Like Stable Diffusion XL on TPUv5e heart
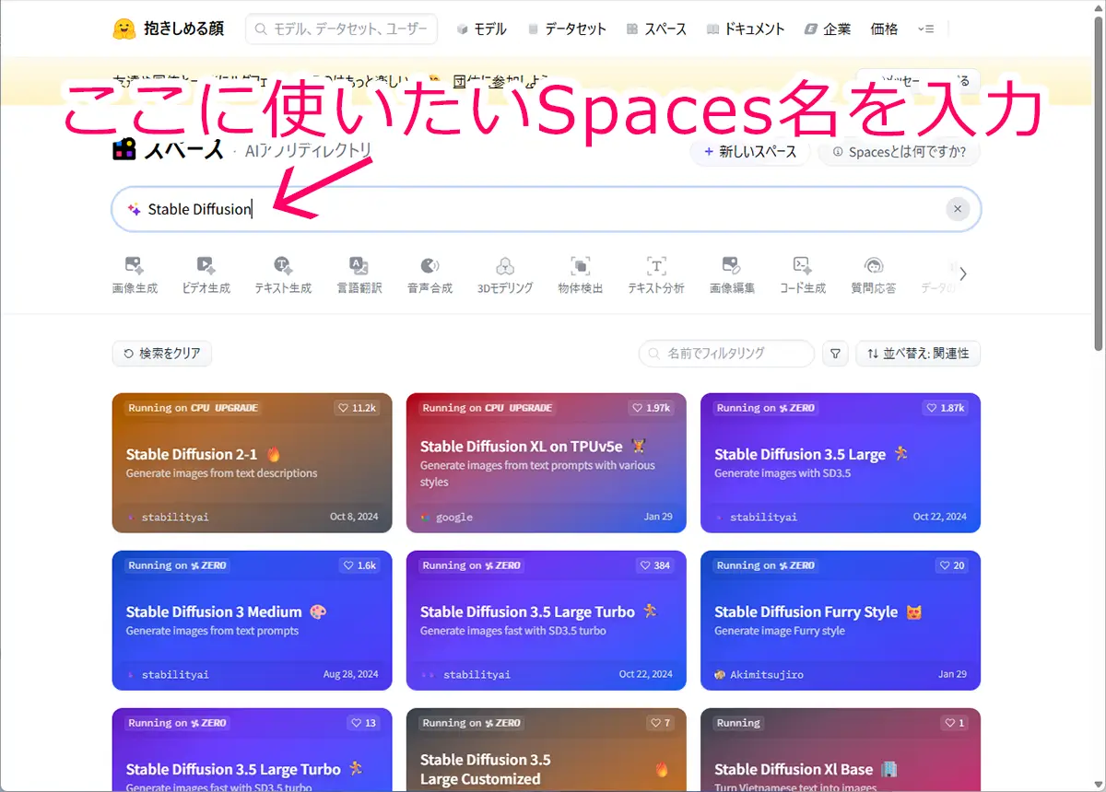Image resolution: width=1106 pixels, height=792 pixels. click(652, 408)
